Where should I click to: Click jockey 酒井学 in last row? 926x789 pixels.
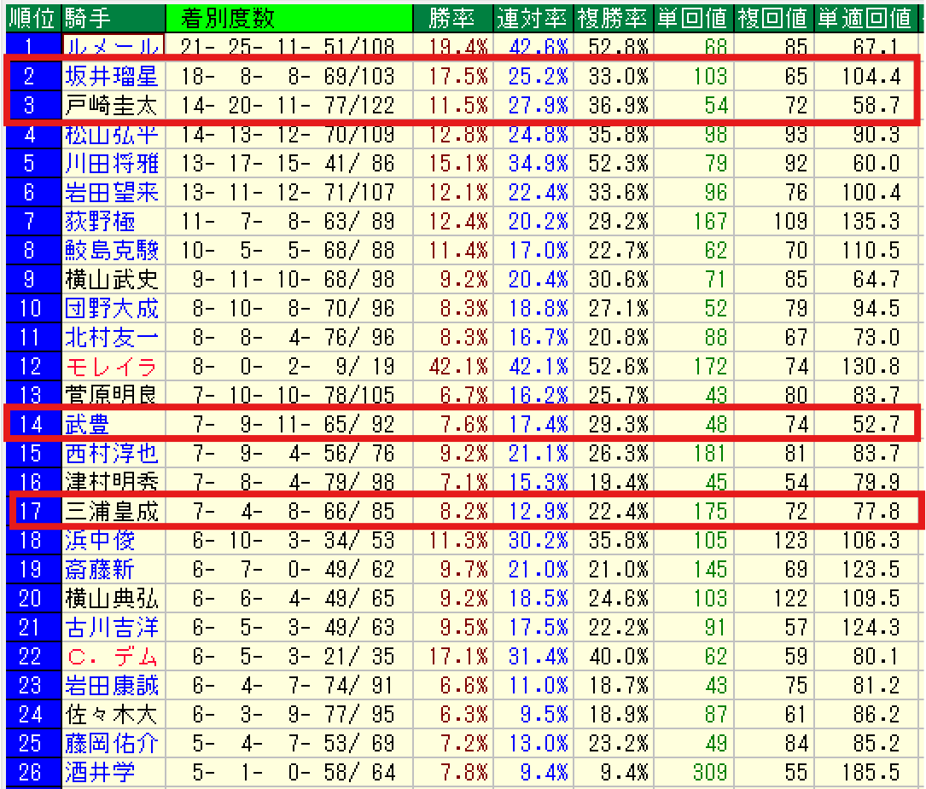tap(100, 773)
